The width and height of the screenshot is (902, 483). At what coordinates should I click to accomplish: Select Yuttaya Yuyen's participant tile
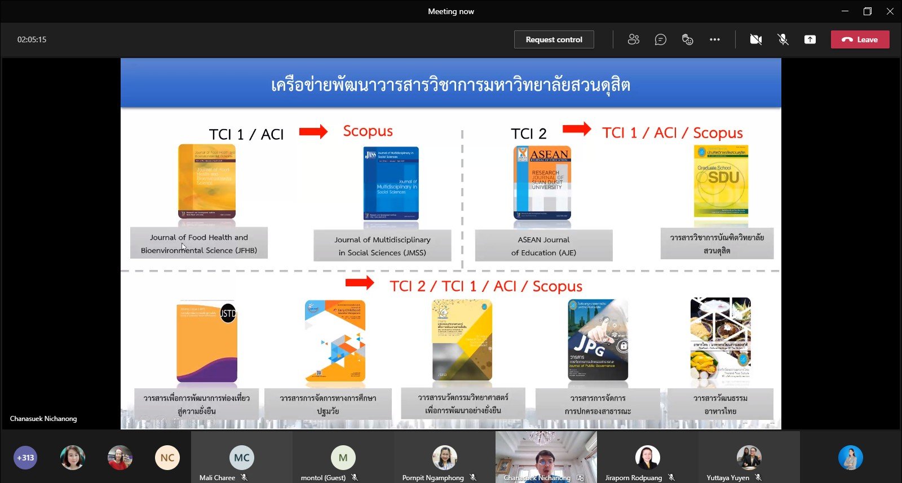pos(749,457)
